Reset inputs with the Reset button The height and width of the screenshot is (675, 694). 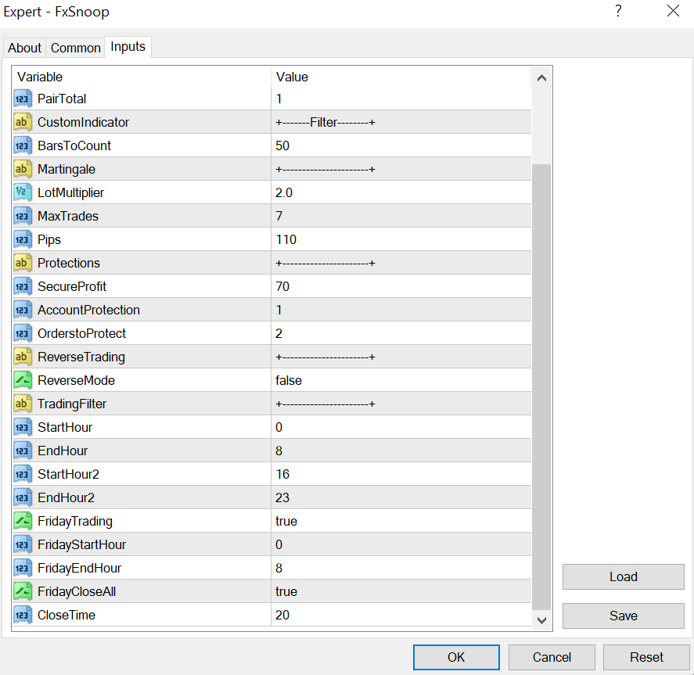tap(646, 657)
